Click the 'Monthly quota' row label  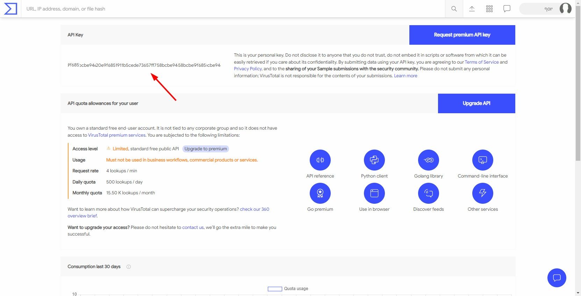(x=87, y=193)
